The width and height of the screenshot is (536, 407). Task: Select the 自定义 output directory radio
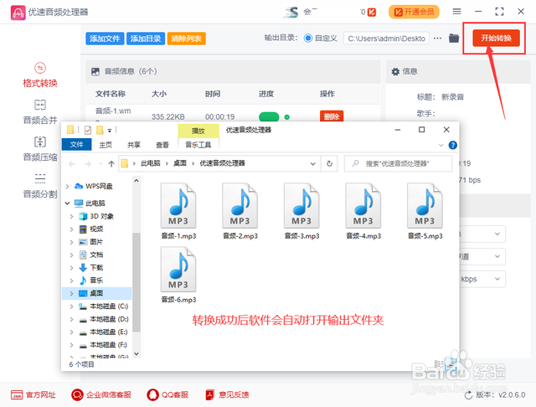click(x=308, y=39)
